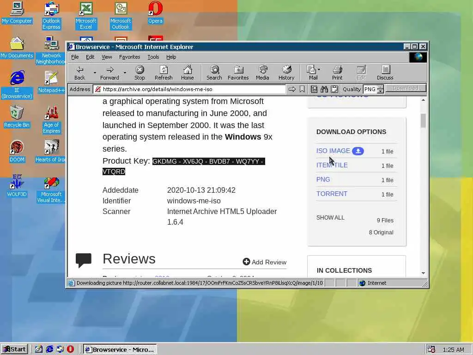Image resolution: width=473 pixels, height=355 pixels.
Task: Click the highlighted product key text
Action: 184,166
